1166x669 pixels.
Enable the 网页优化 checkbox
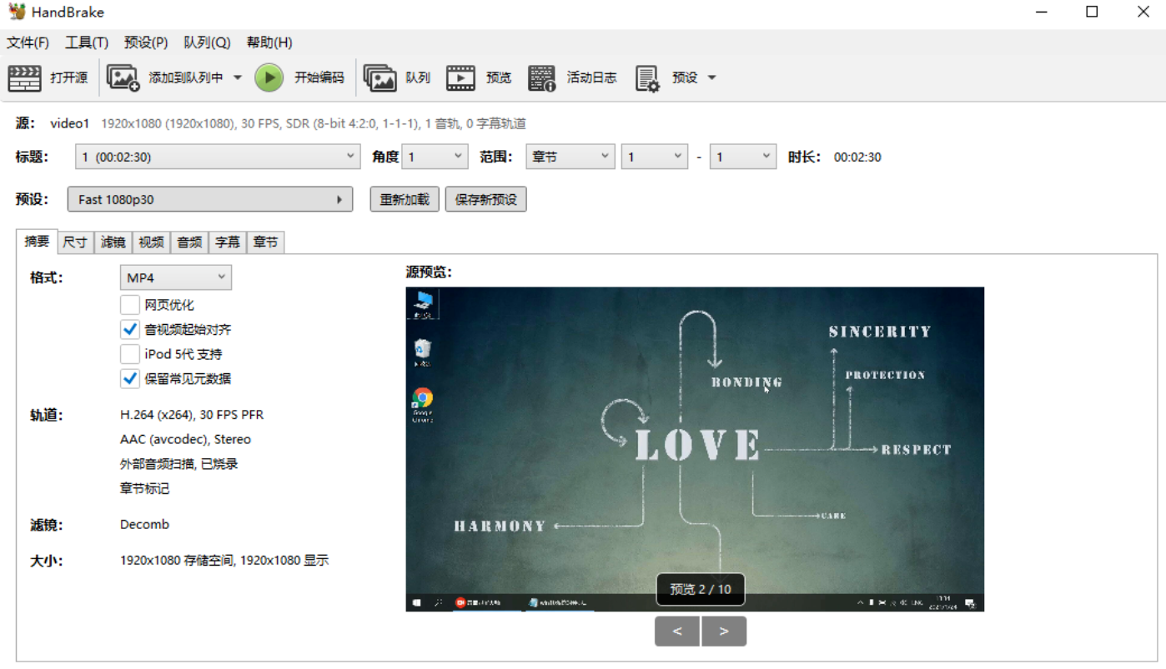130,305
